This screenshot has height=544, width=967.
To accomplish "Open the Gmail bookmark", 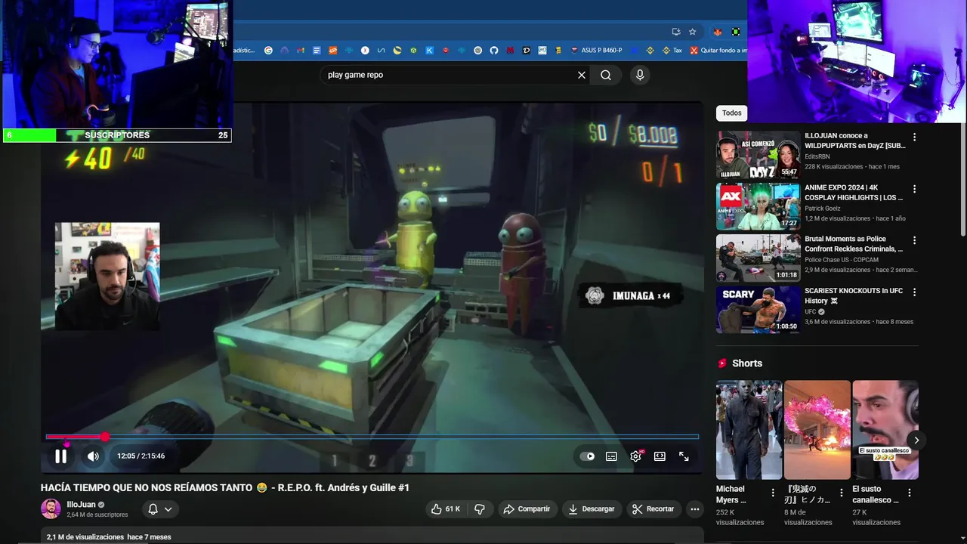I will click(301, 51).
